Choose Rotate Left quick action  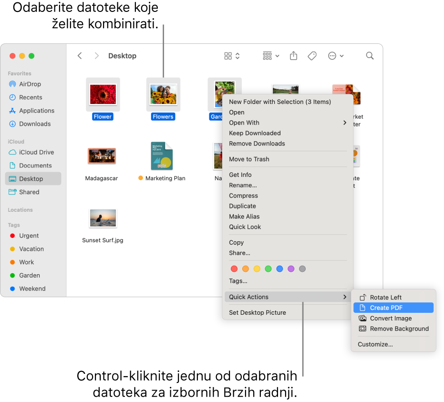pyautogui.click(x=393, y=298)
